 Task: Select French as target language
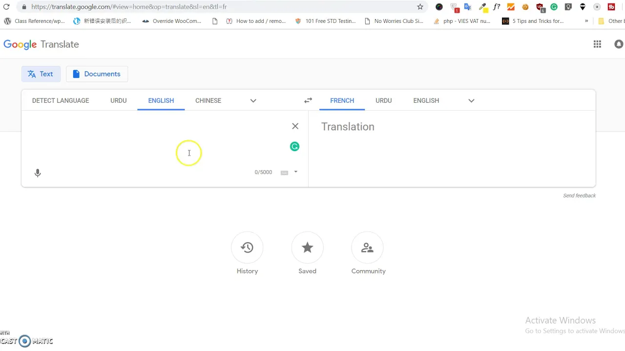pyautogui.click(x=342, y=100)
